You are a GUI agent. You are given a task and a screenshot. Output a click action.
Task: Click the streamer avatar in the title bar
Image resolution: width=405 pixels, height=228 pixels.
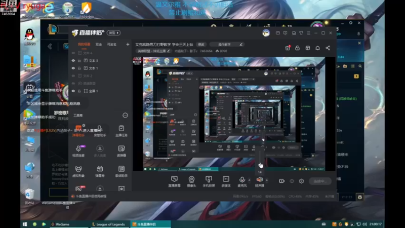pyautogui.click(x=266, y=33)
